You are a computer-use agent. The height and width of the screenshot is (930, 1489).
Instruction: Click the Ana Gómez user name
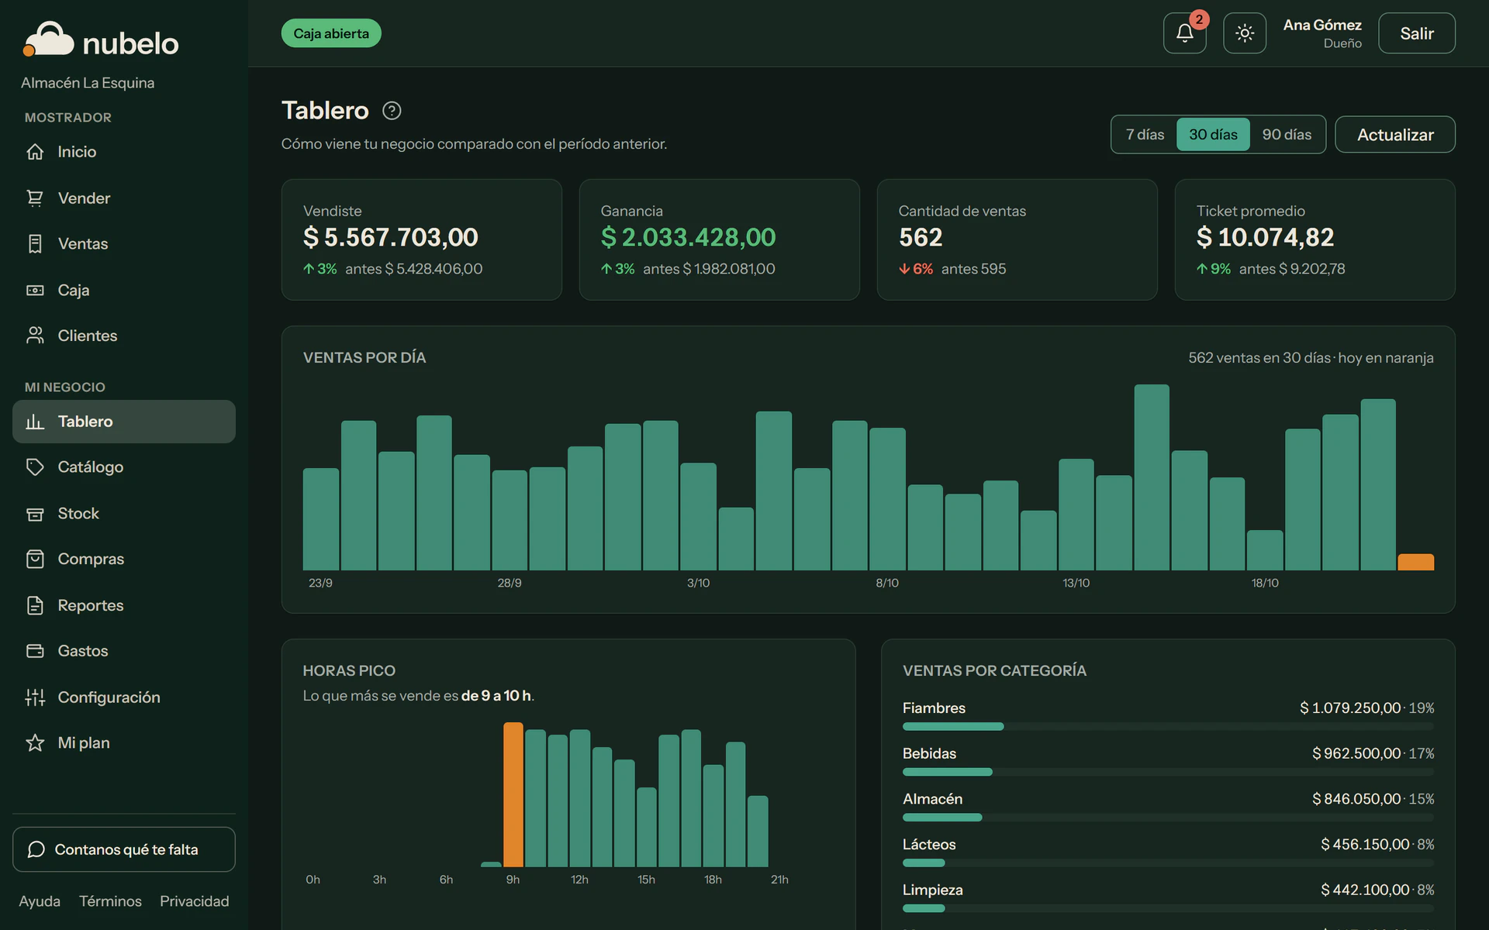point(1322,25)
